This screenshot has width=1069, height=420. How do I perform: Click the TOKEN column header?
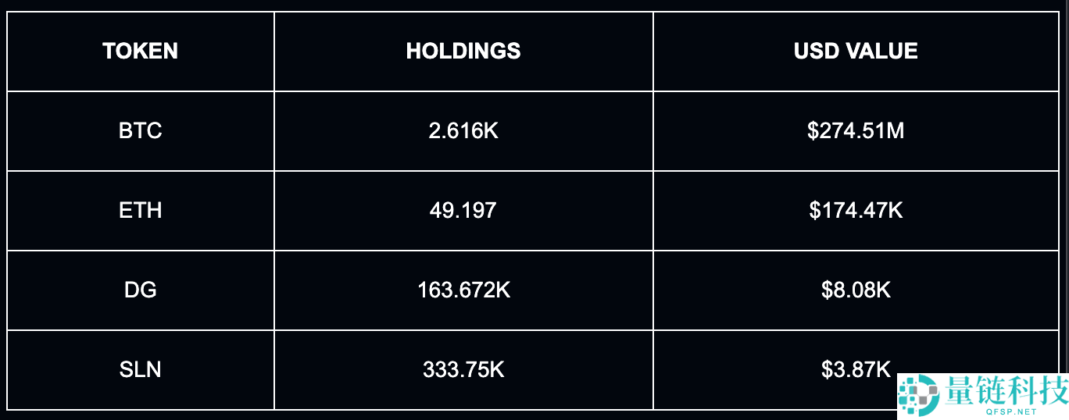tap(141, 52)
